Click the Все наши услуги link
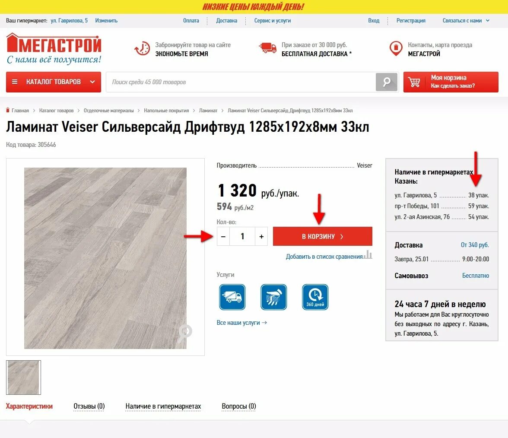This screenshot has width=508, height=438. pos(242,323)
